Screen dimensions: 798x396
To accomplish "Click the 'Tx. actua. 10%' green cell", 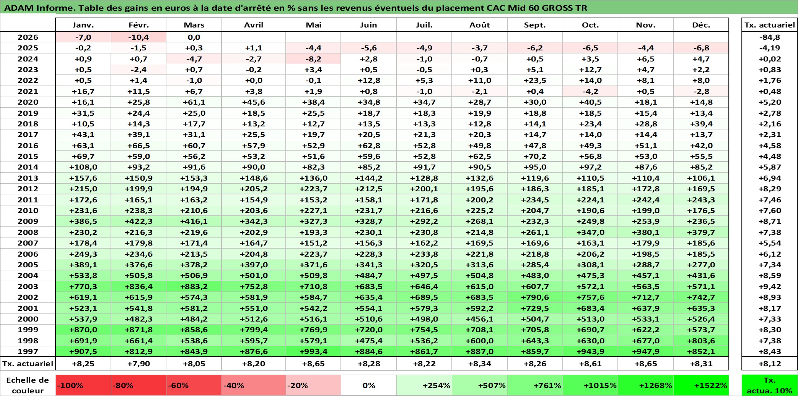I will (x=769, y=385).
